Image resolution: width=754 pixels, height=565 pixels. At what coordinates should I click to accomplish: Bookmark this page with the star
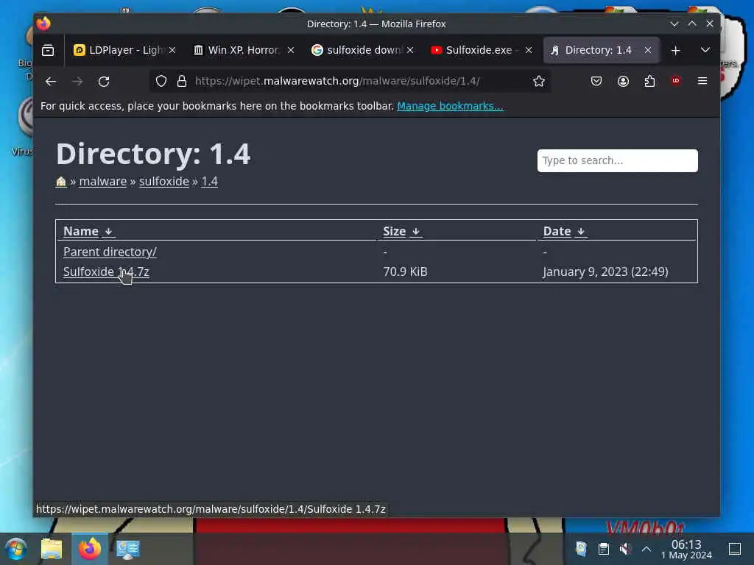(538, 81)
